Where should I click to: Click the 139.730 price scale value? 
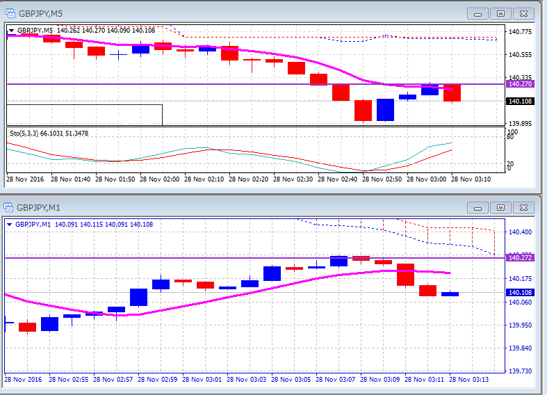pyautogui.click(x=520, y=371)
